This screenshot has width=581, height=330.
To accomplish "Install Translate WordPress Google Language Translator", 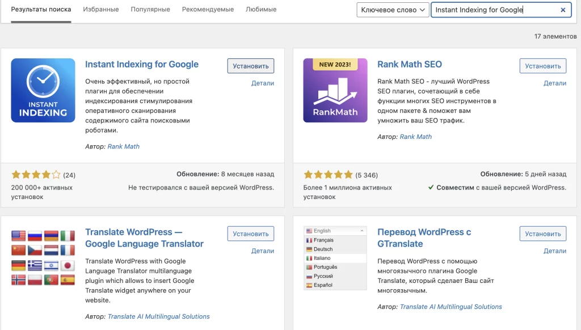I will pyautogui.click(x=251, y=234).
